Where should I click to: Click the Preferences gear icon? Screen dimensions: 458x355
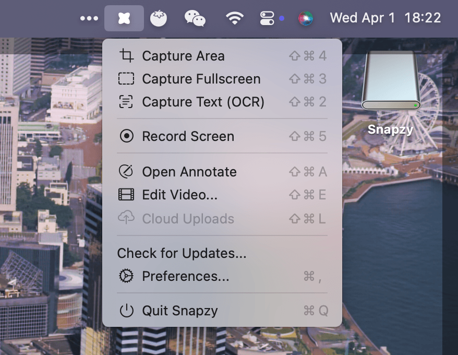[x=126, y=276]
